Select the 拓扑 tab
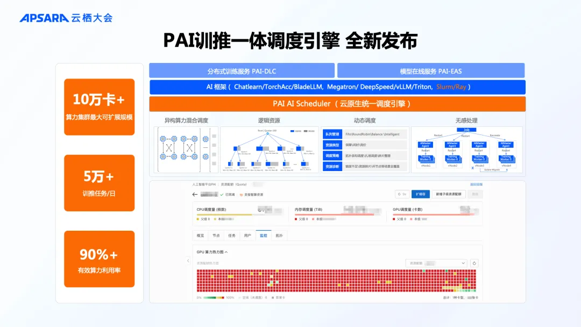Image resolution: width=581 pixels, height=327 pixels. click(279, 236)
